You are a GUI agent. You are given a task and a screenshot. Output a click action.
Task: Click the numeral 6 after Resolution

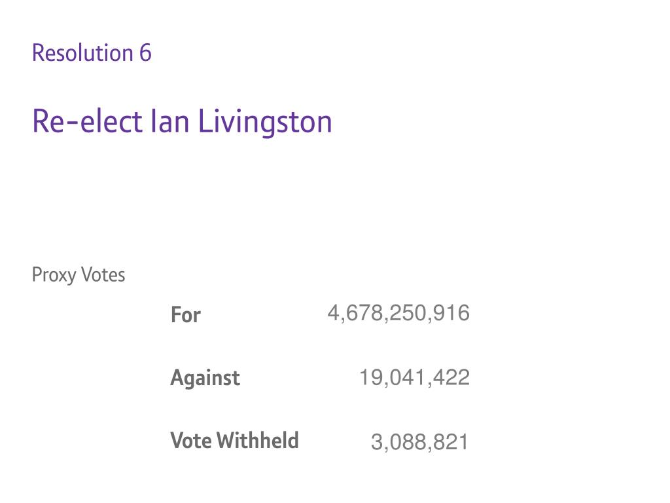145,53
